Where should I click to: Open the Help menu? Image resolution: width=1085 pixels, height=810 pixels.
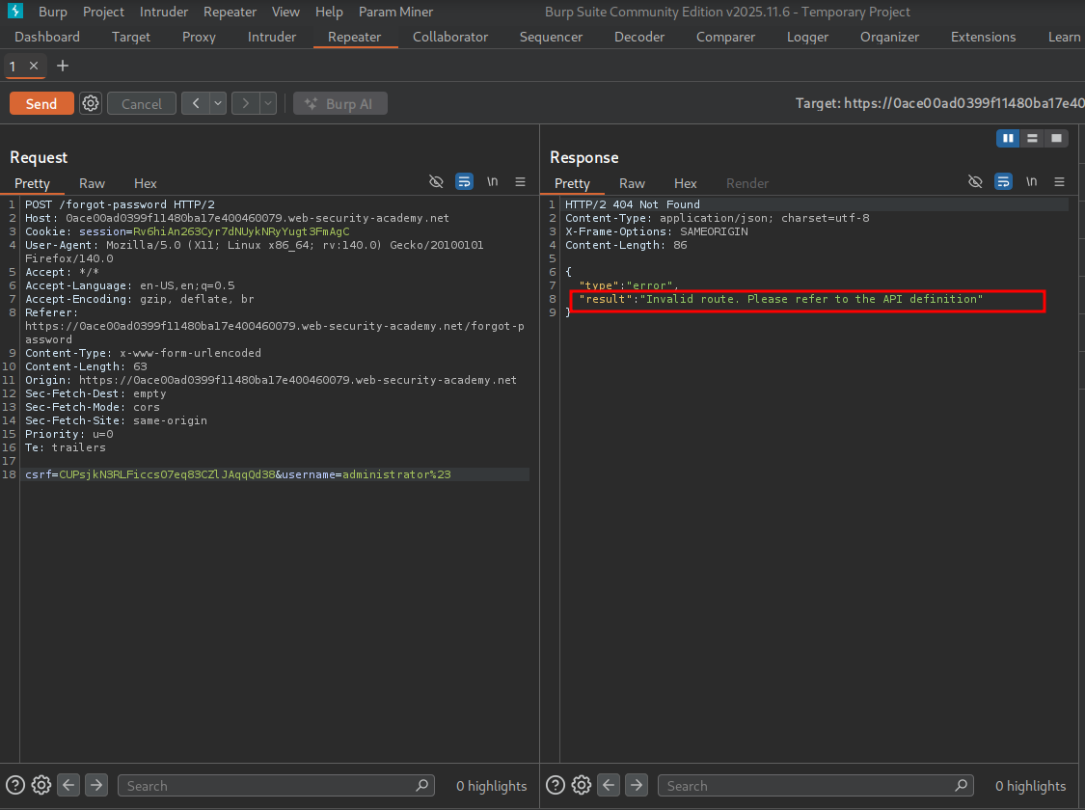(329, 12)
